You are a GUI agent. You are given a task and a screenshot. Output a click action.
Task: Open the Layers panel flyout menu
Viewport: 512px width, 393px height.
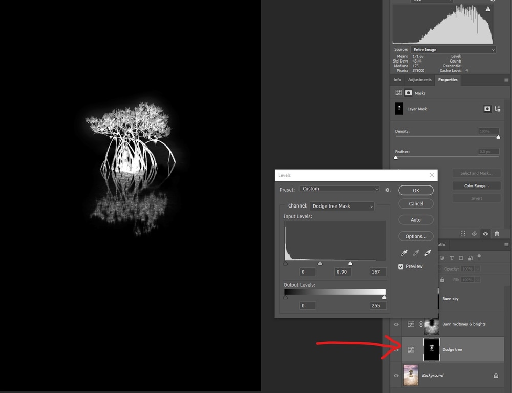(506, 245)
